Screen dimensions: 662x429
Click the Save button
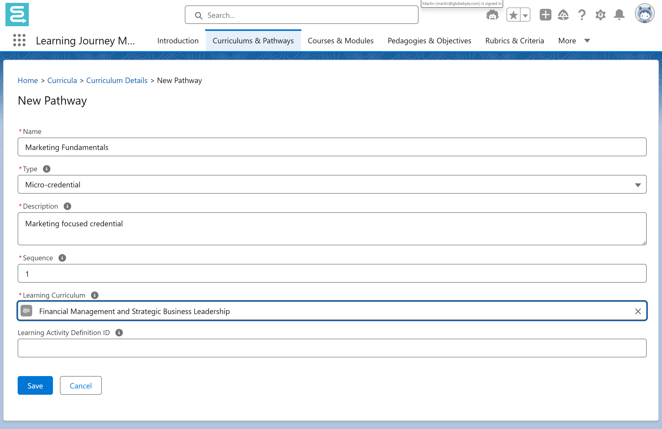click(x=35, y=386)
